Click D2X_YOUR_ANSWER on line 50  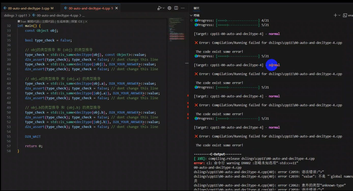[x=124, y=112]
